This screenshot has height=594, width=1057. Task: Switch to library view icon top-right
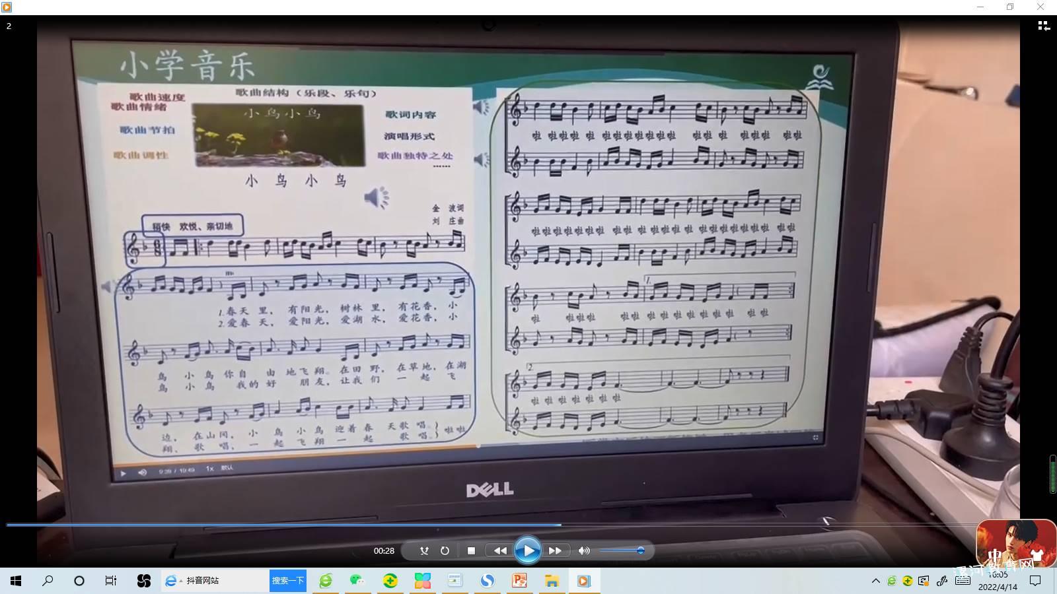point(1044,26)
